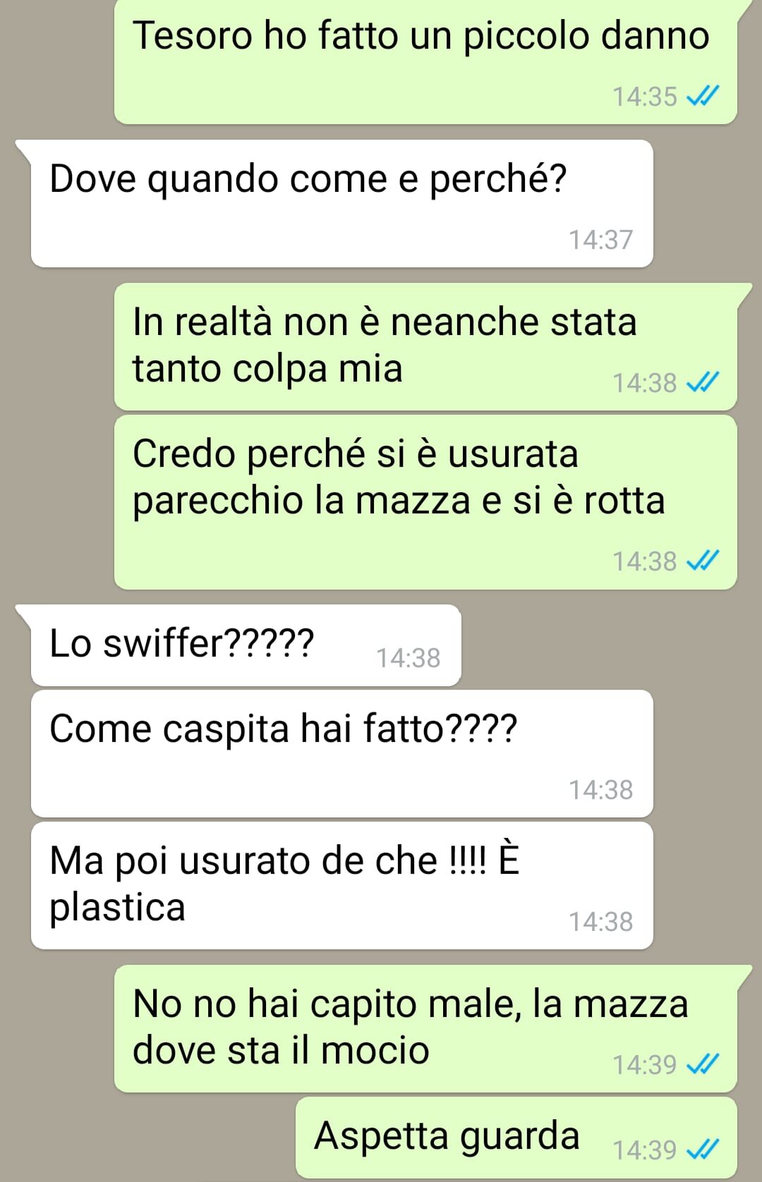This screenshot has height=1182, width=762.
Task: Tap the 'Lo swiffer?????' message
Action: [246, 645]
